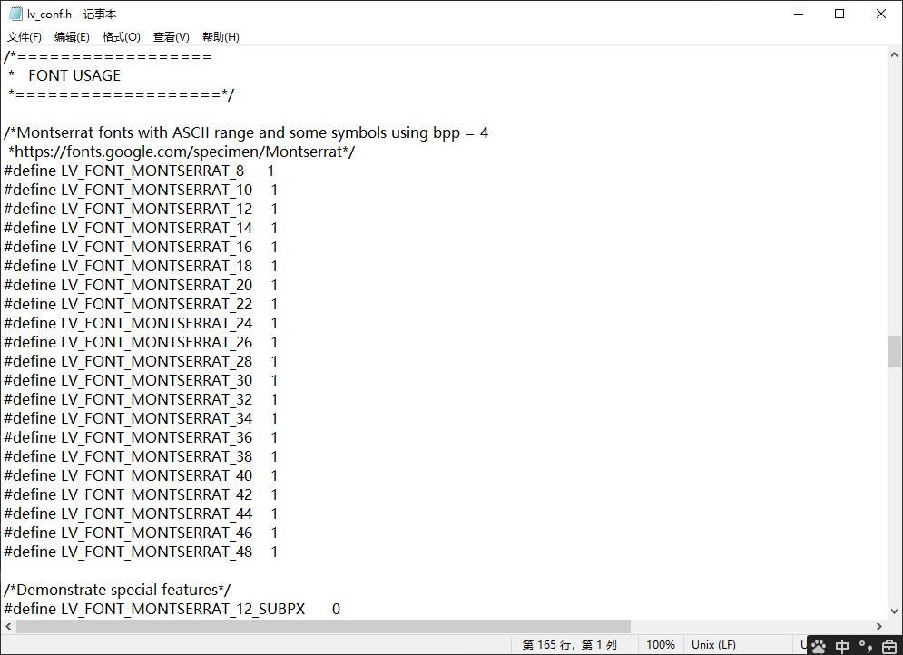Open the 查看(V) menu
Image resolution: width=903 pixels, height=655 pixels.
(170, 37)
